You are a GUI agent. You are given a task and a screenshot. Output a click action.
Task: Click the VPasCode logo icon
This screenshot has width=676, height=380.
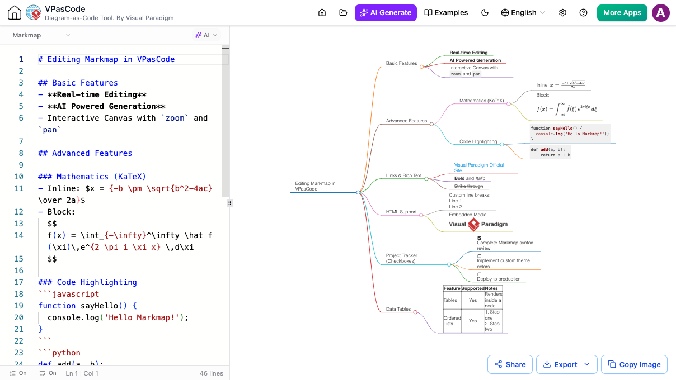tap(34, 13)
